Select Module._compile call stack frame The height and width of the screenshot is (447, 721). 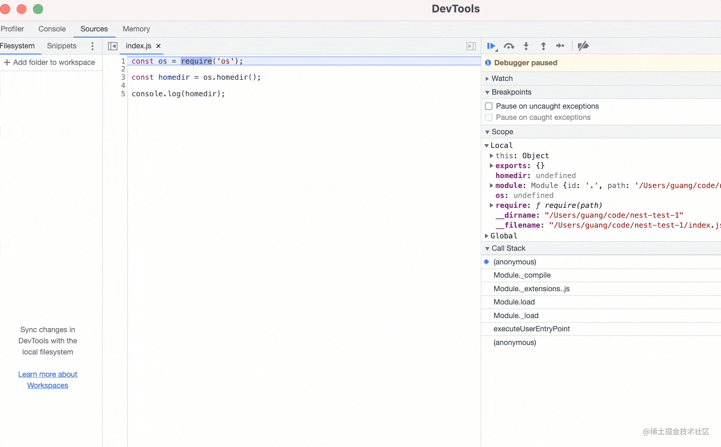tap(522, 275)
